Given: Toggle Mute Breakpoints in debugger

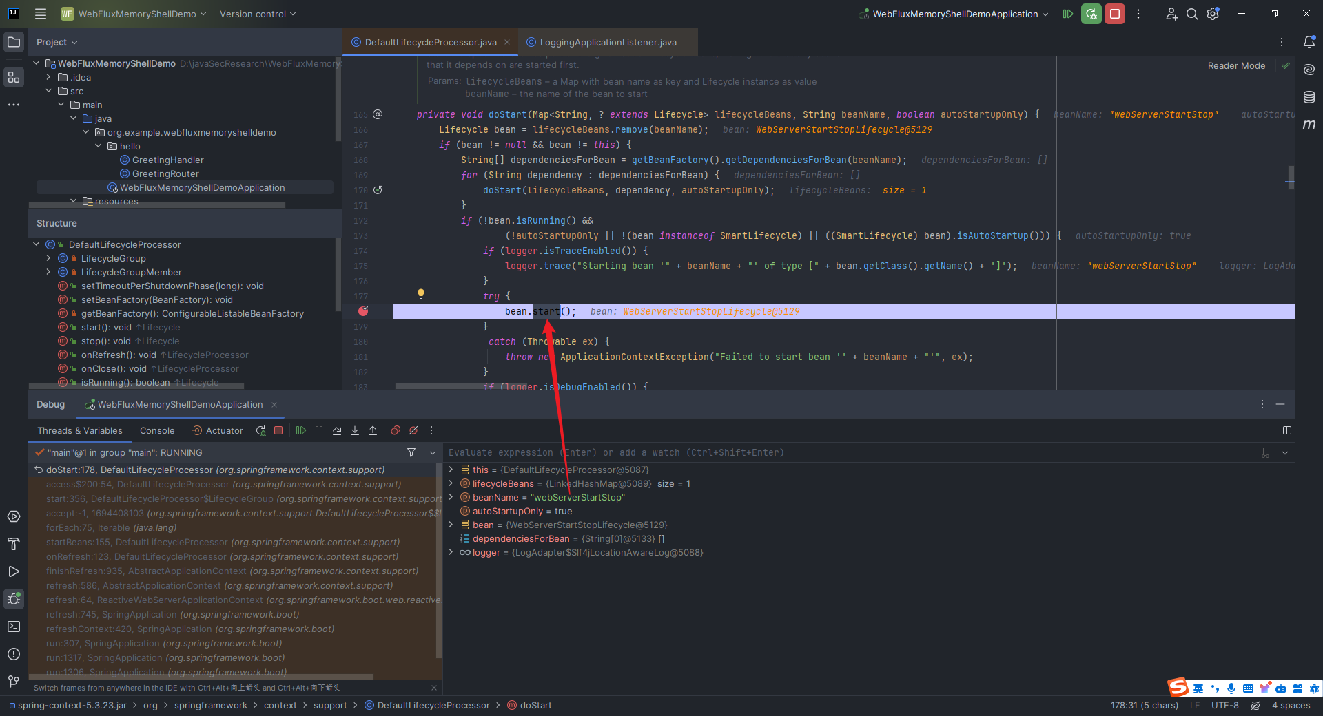Looking at the screenshot, I should [413, 430].
